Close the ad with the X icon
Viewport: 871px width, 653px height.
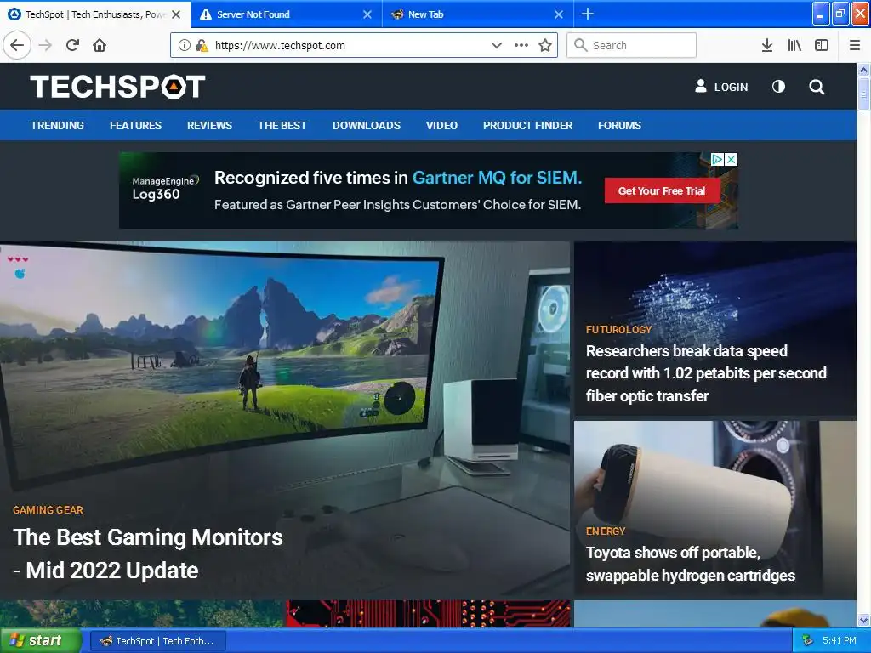click(x=732, y=159)
